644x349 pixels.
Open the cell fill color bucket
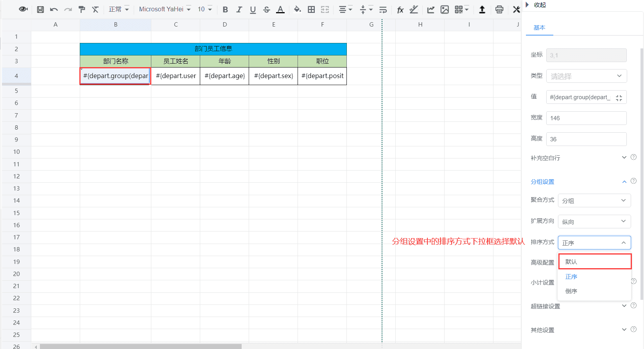point(298,9)
